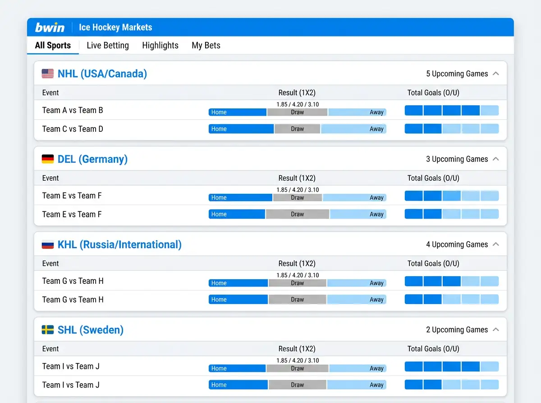
Task: Click the Swedish flag icon beside SHL
Action: pos(48,330)
